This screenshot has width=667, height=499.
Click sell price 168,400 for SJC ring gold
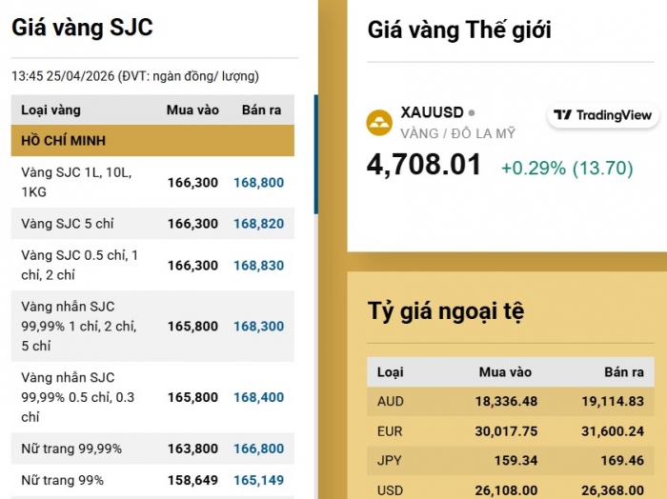pyautogui.click(x=258, y=397)
